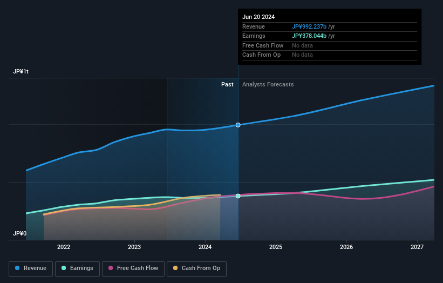Click the Past section label

pos(227,85)
